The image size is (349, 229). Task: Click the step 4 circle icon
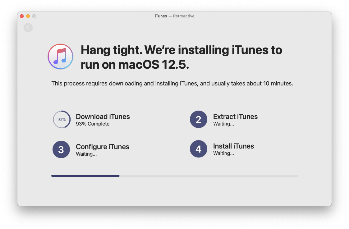pyautogui.click(x=199, y=149)
